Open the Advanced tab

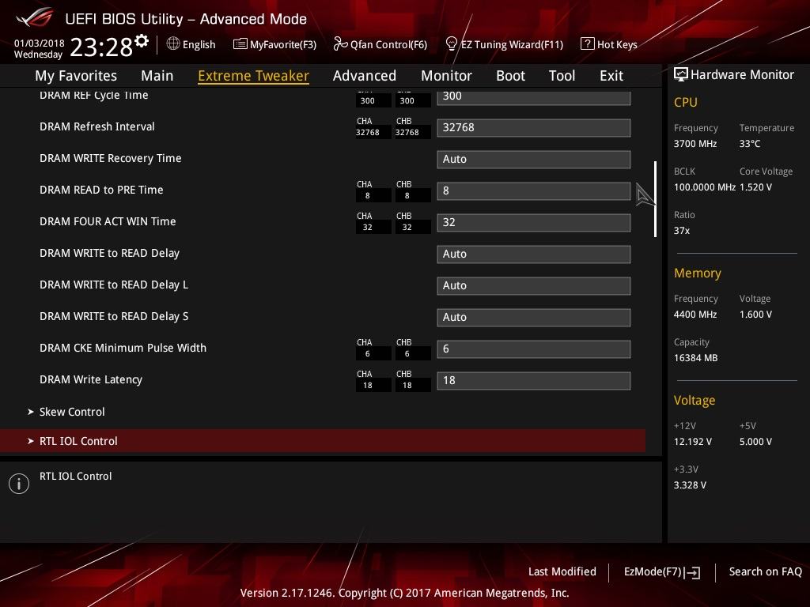tap(364, 75)
